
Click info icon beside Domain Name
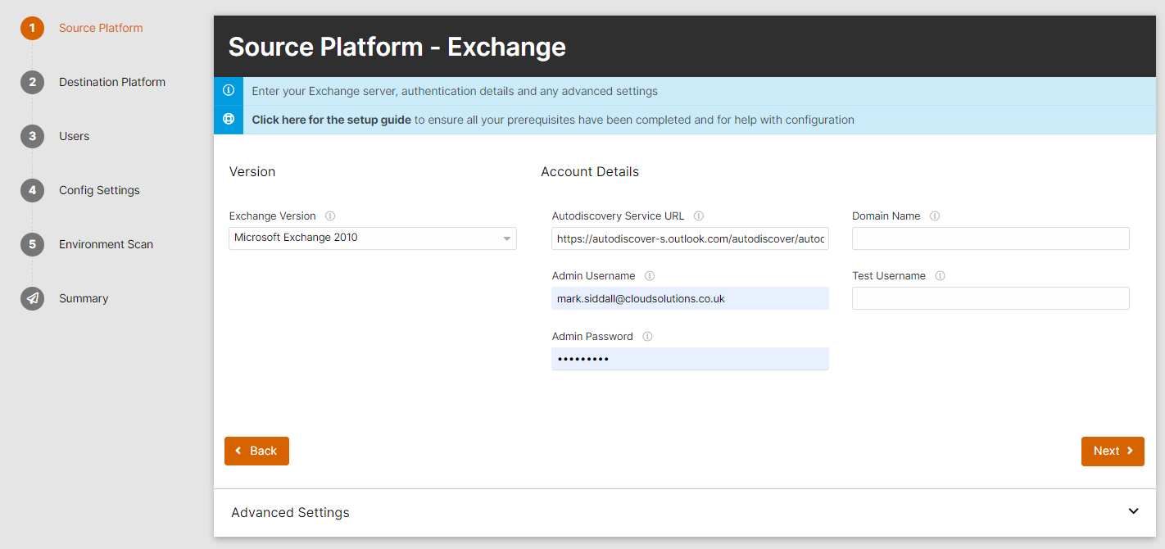point(935,216)
